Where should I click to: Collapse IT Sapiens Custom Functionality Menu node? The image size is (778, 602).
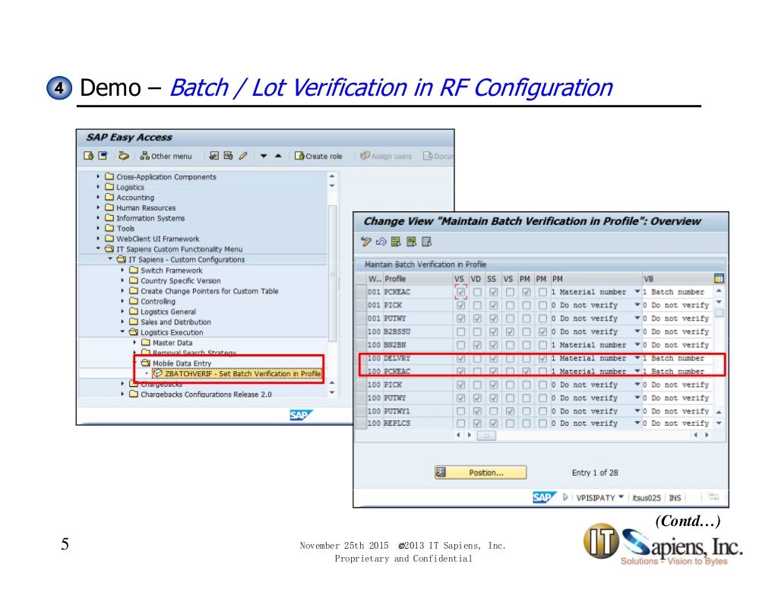[98, 248]
